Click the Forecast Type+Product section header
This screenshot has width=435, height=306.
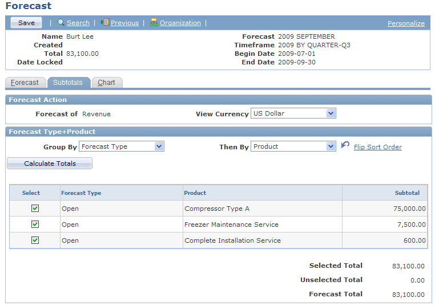[219, 132]
